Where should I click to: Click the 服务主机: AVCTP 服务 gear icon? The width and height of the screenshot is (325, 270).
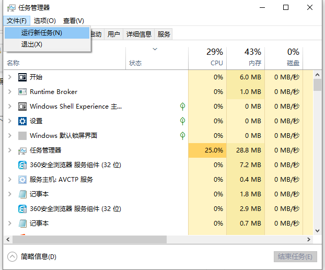tap(22, 180)
